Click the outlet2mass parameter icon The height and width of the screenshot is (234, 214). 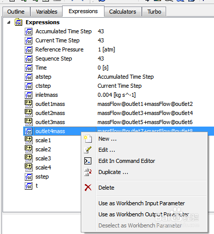click(x=28, y=113)
